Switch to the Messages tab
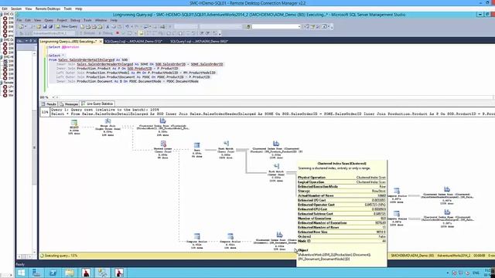Screen dimensions: 495x278 pos(69,103)
